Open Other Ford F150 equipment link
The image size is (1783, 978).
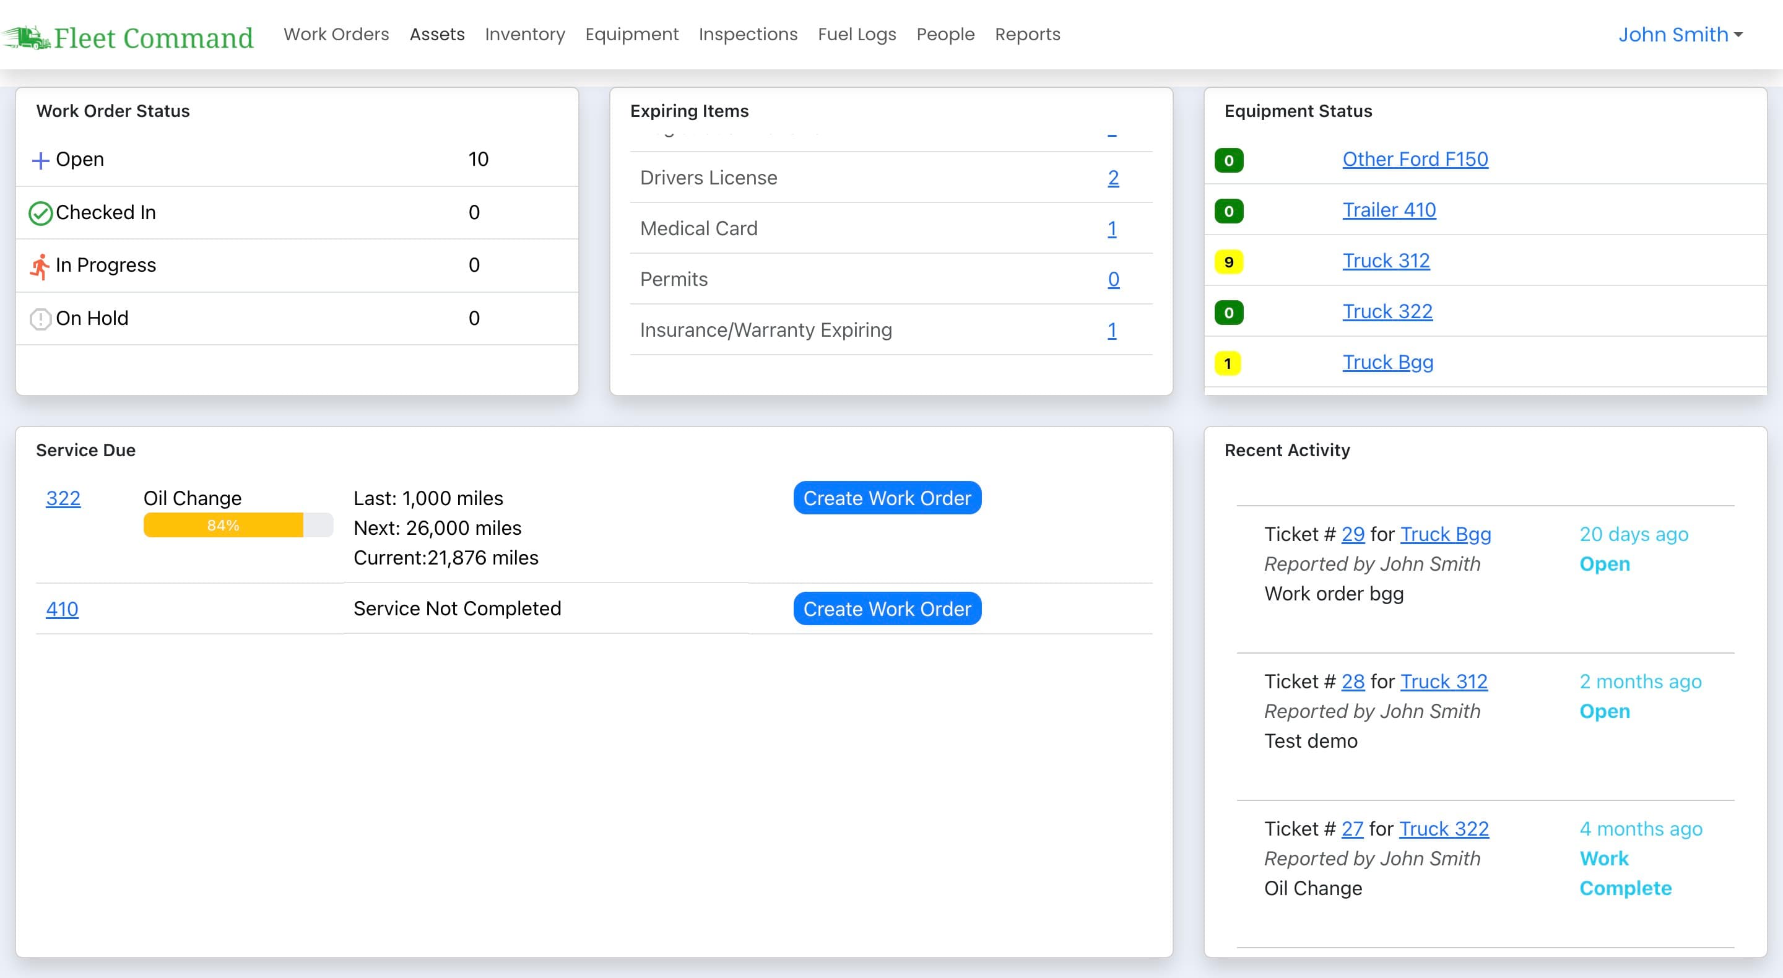tap(1415, 159)
